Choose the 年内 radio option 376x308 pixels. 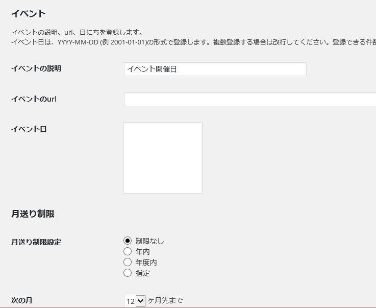pyautogui.click(x=128, y=252)
